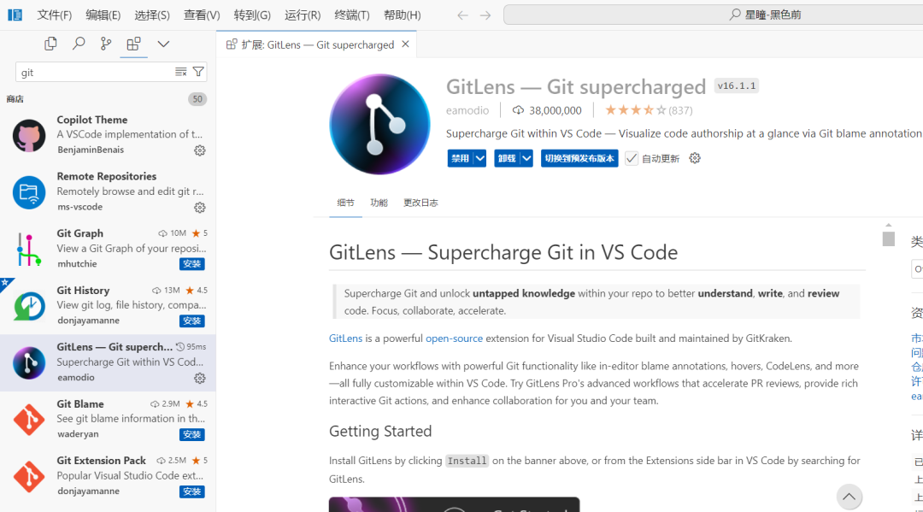Click the large GitLens logo

coord(379,124)
